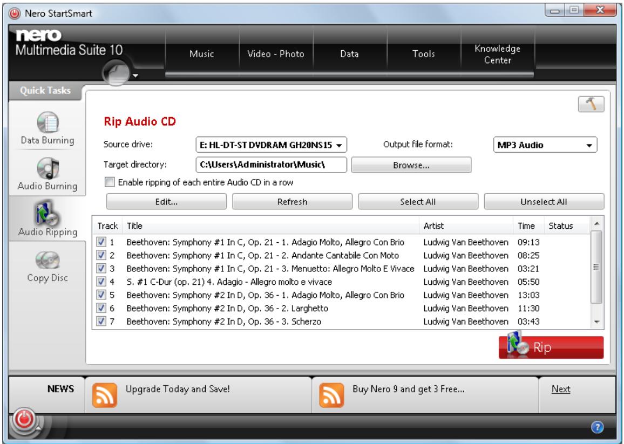Viewport: 624px width, 444px height.
Task: Open the Copy Disc quick task icon
Action: (x=48, y=261)
